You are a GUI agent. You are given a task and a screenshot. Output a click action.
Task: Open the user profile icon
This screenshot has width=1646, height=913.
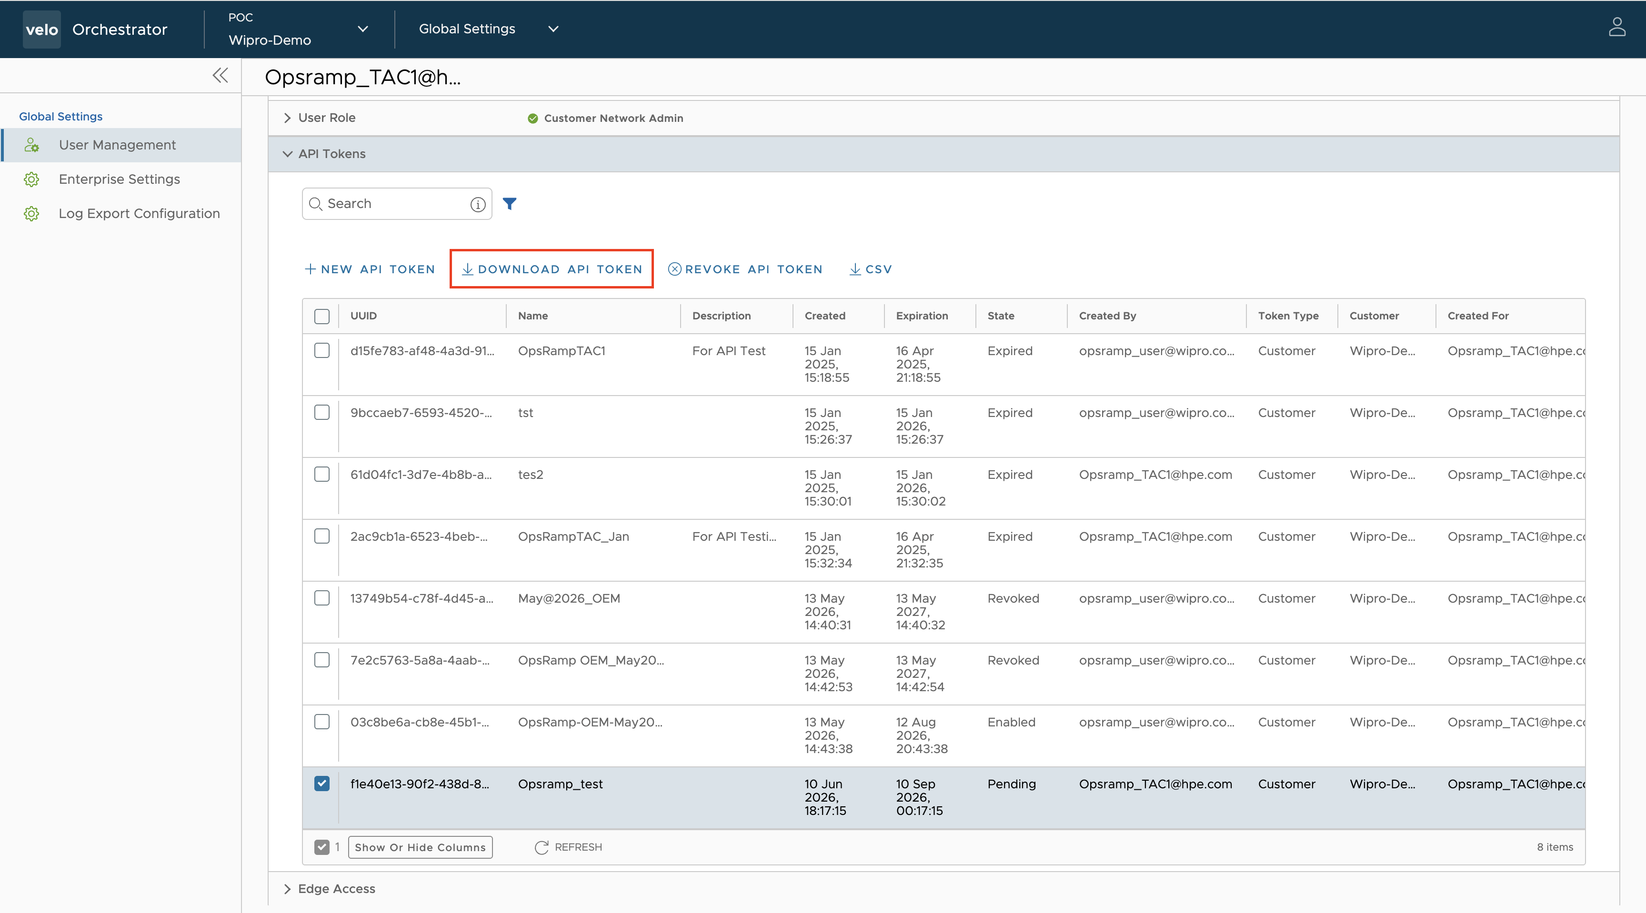pos(1616,28)
